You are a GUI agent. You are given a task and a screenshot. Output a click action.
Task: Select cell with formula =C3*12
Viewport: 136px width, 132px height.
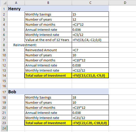tap(90, 24)
